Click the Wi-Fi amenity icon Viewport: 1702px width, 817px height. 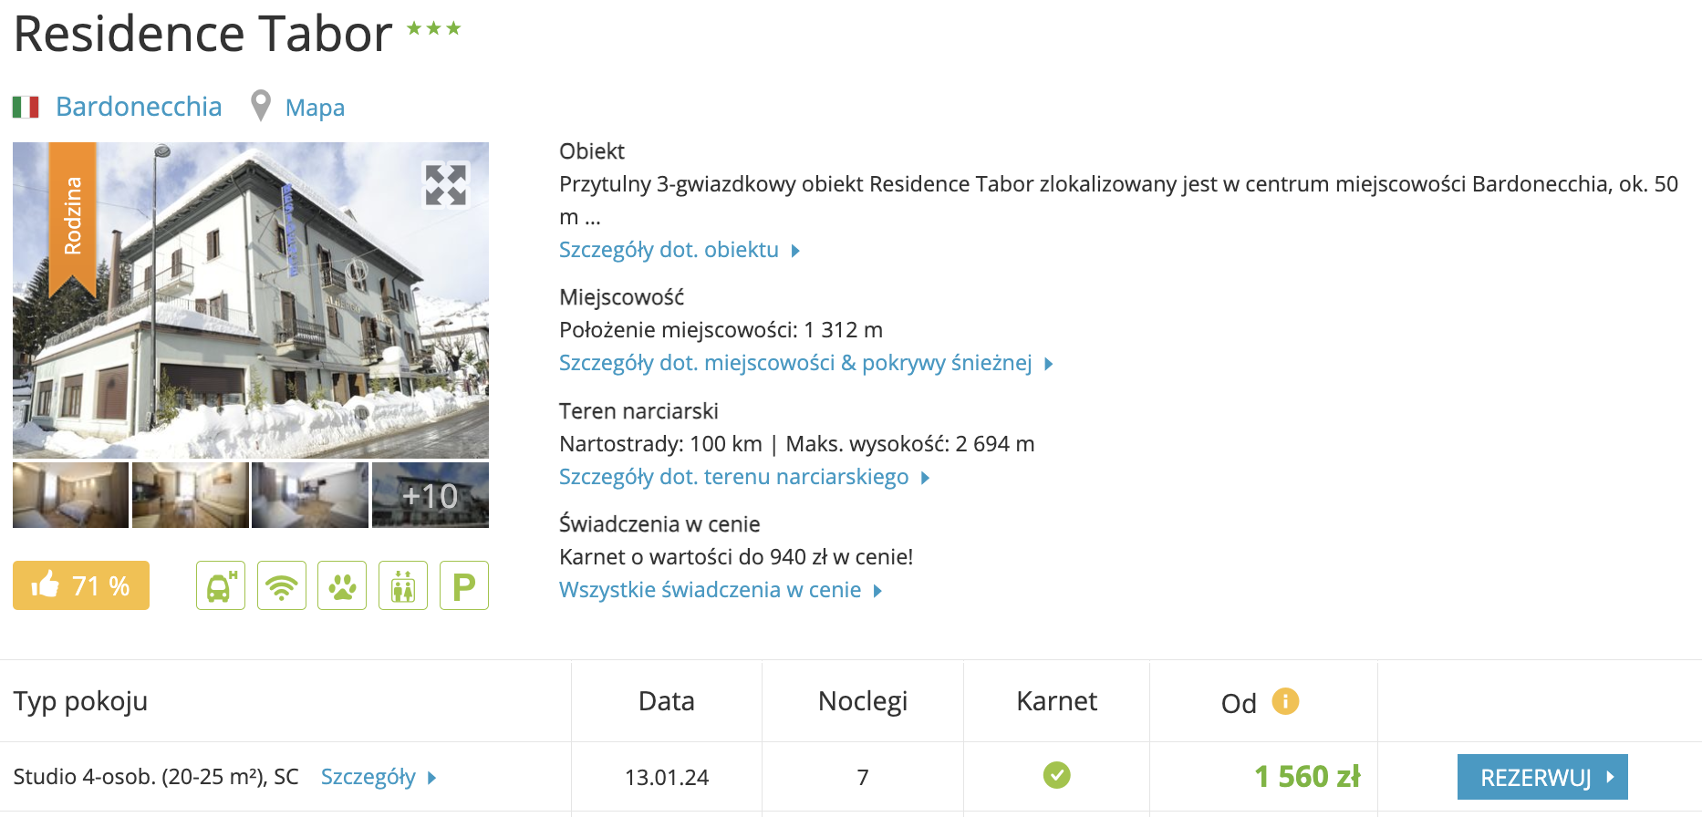(282, 585)
